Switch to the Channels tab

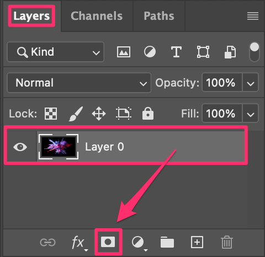97,16
